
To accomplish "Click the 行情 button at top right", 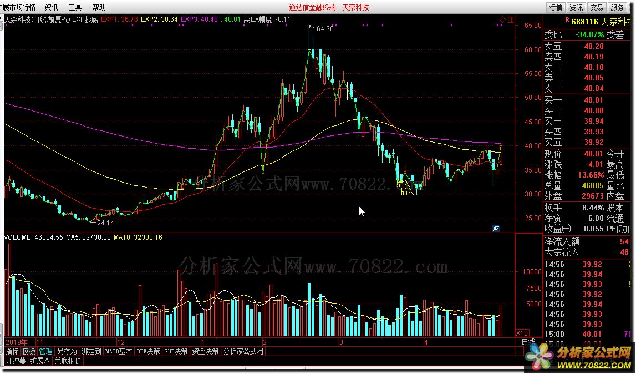I will tap(556, 7).
